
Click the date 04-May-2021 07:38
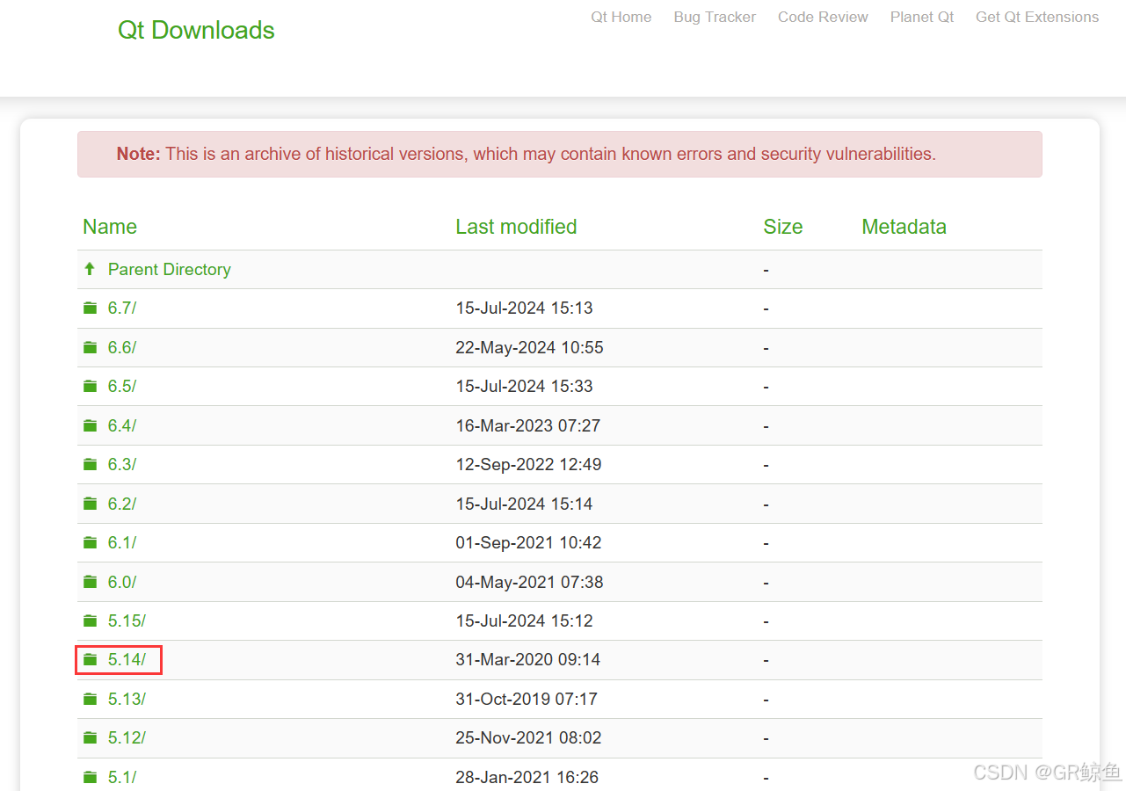[529, 582]
